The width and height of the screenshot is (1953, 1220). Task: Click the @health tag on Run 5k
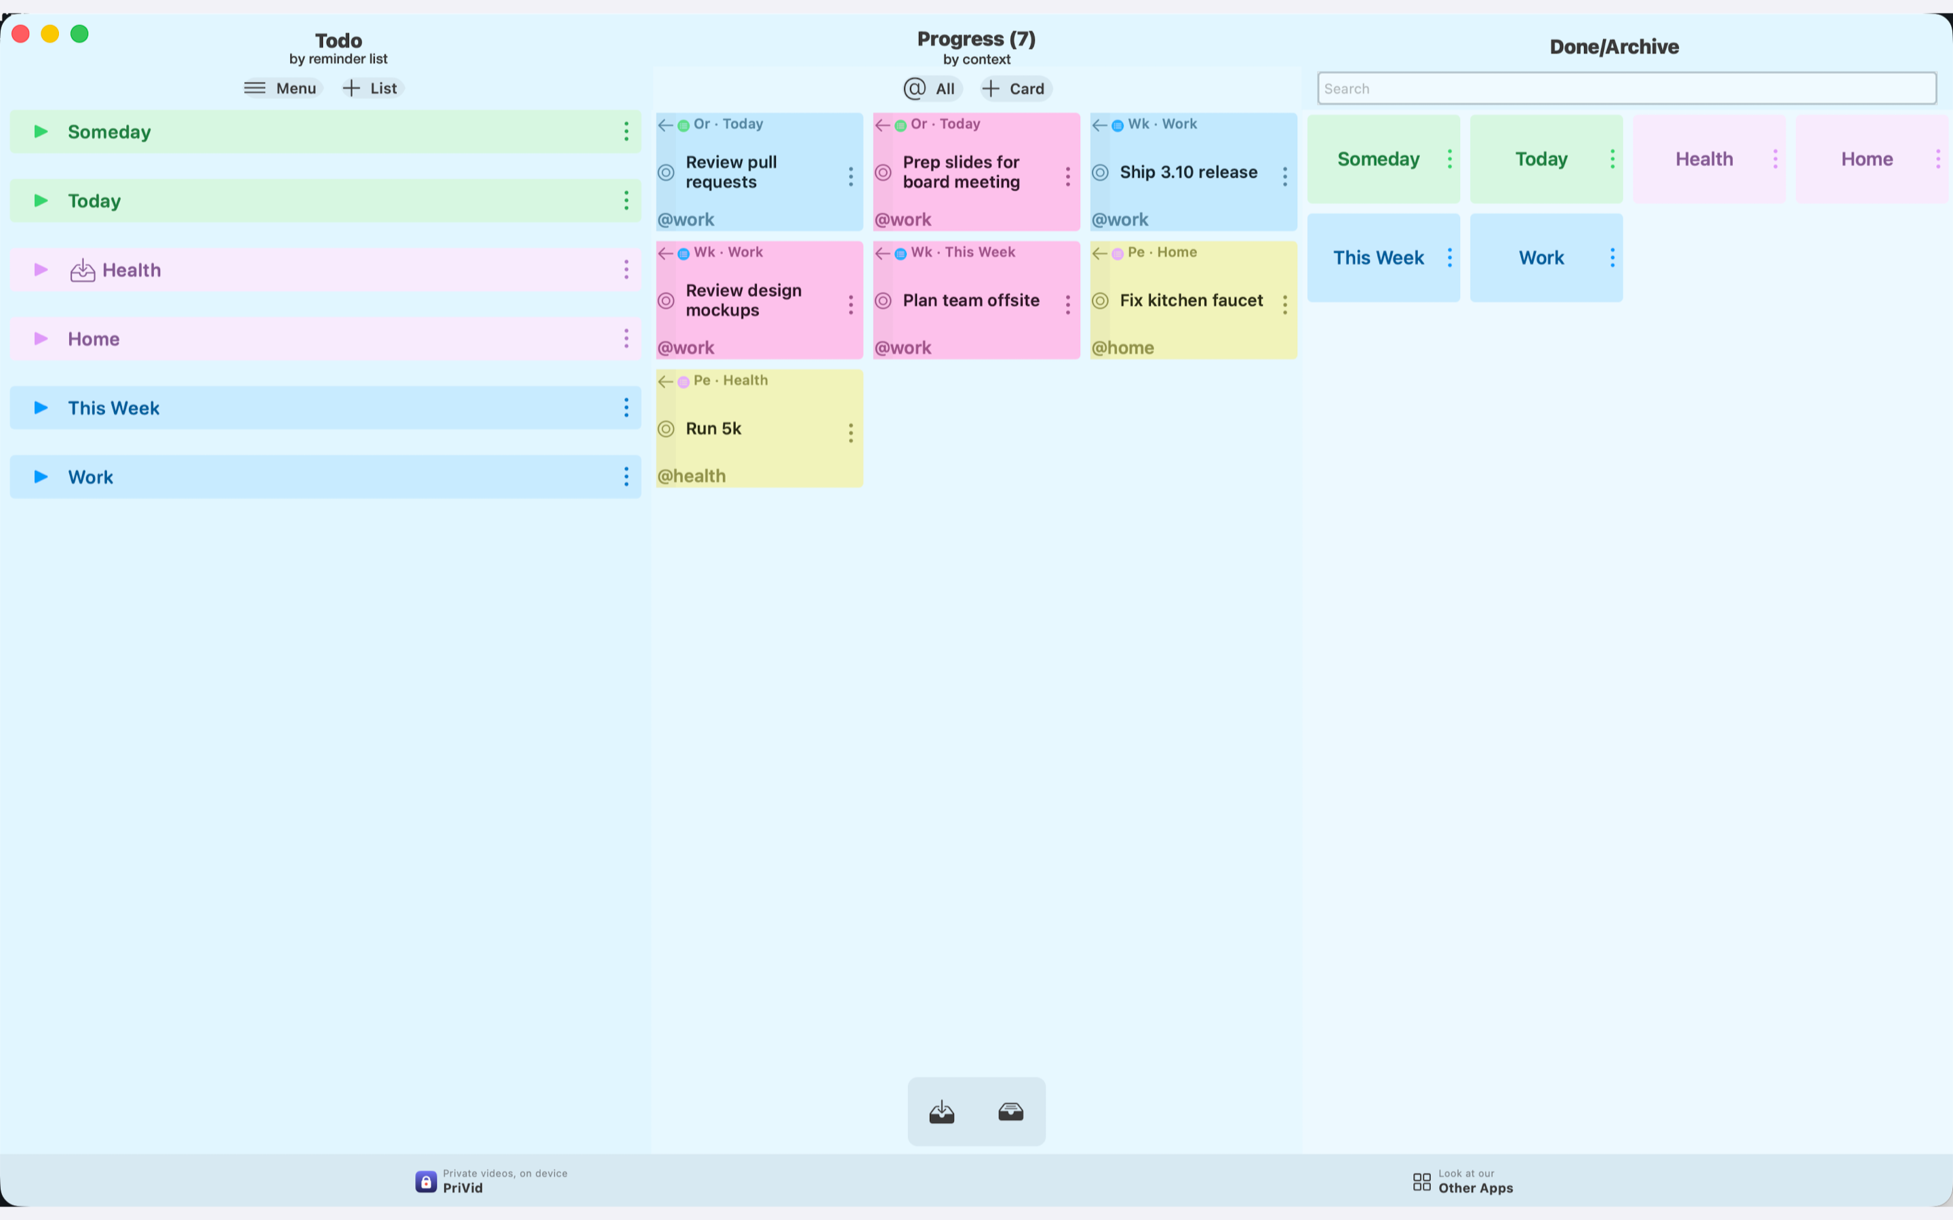[692, 476]
